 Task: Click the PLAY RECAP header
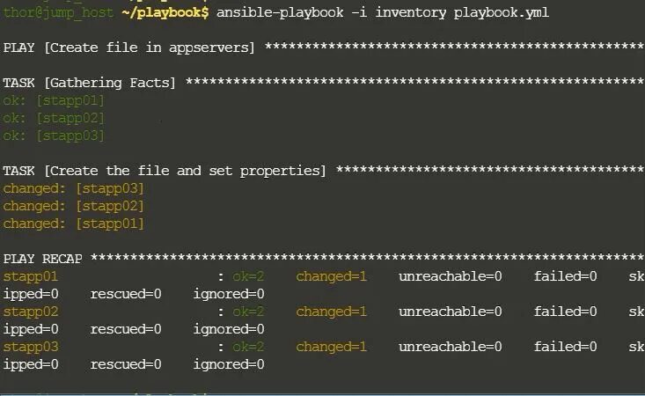[x=43, y=259]
